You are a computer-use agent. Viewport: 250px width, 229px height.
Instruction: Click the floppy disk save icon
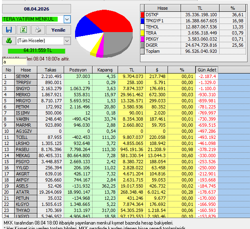pyautogui.click(x=9, y=30)
